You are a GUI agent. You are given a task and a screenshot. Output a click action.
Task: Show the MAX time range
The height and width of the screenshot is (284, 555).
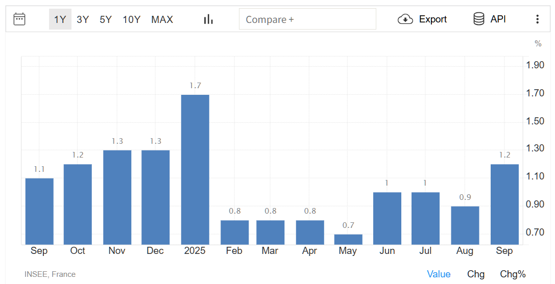tap(162, 19)
